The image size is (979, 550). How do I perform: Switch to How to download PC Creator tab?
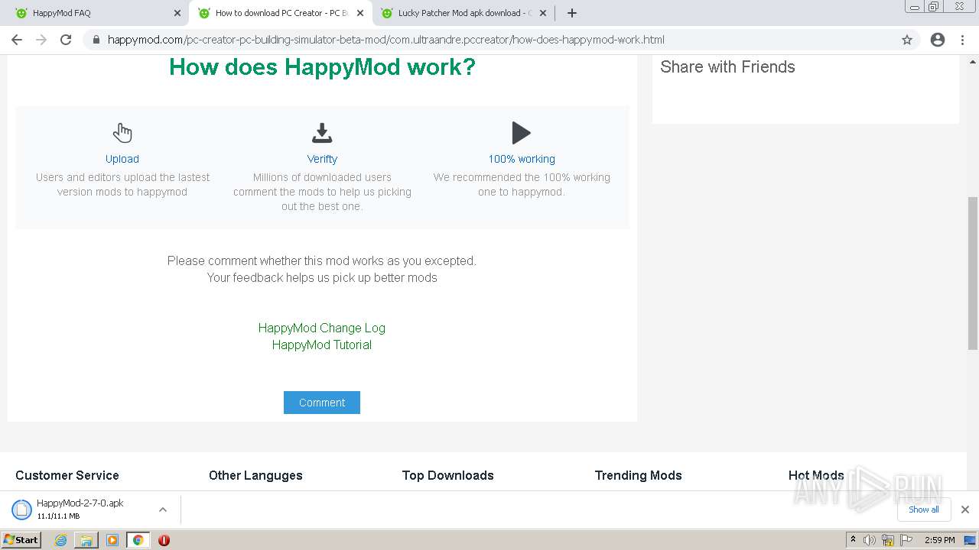pyautogui.click(x=281, y=13)
